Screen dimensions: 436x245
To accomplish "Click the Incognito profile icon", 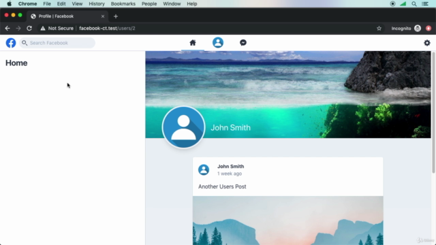I will tap(418, 29).
